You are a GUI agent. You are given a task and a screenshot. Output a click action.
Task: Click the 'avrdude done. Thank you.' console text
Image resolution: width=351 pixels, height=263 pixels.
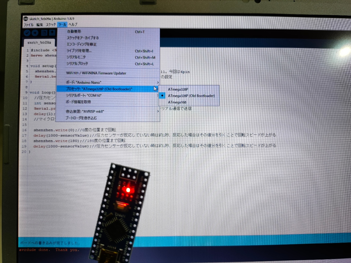tap(49, 250)
